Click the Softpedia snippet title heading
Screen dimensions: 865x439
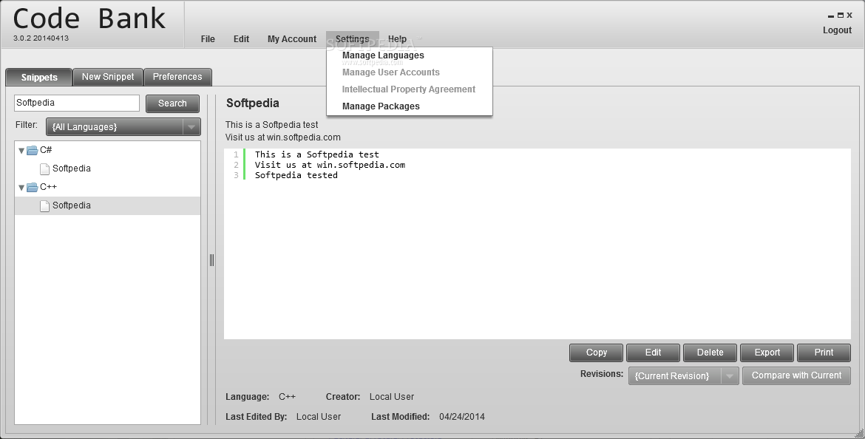click(253, 103)
